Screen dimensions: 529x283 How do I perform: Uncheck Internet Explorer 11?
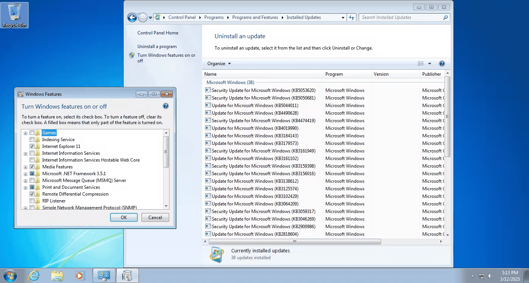32,146
